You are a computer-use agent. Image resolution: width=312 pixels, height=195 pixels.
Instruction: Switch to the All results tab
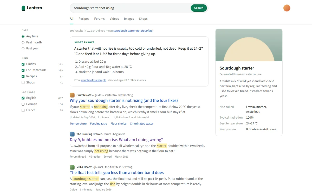[71, 19]
